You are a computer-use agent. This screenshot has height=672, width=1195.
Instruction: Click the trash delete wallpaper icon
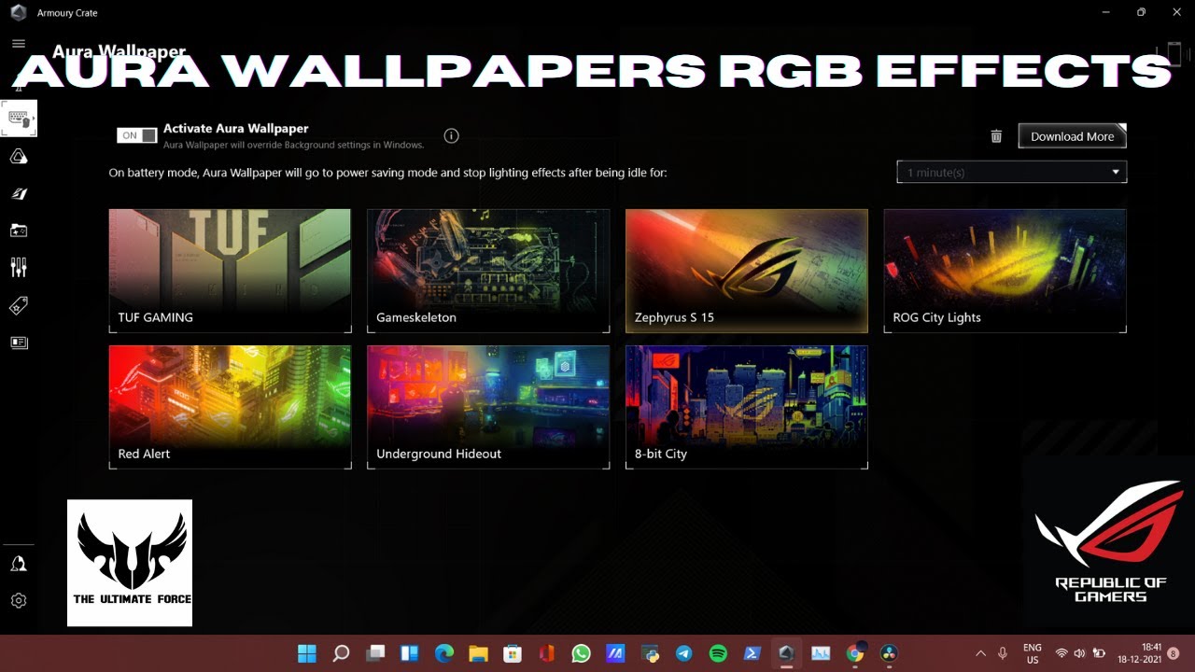click(x=996, y=136)
